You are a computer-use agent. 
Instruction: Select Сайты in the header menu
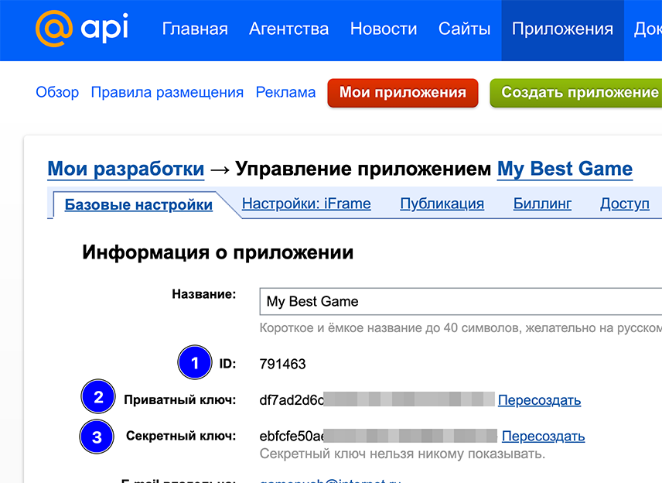[464, 29]
